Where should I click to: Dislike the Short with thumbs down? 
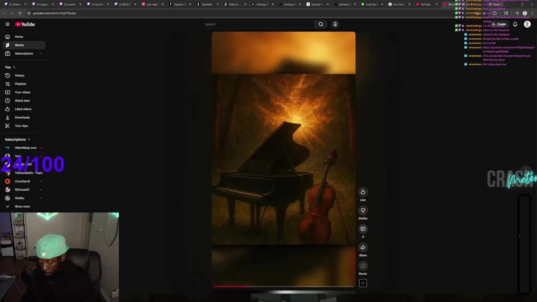(363, 211)
